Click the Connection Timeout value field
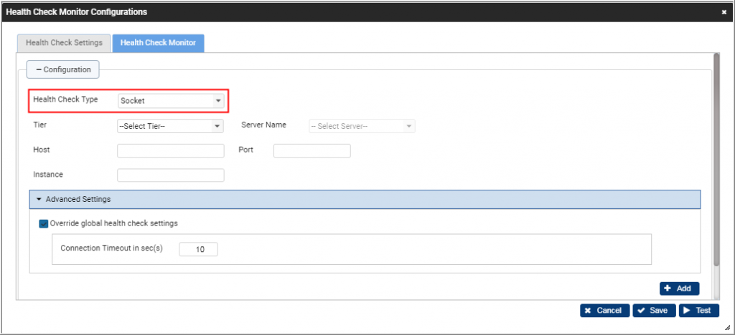Viewport: 735px width, 335px height. coord(197,249)
